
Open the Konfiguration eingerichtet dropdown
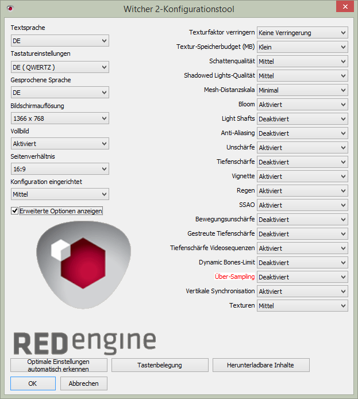[x=60, y=194]
